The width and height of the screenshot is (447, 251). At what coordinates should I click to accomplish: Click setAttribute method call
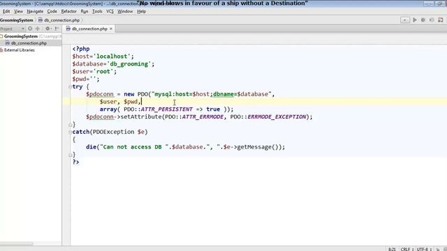coord(141,117)
